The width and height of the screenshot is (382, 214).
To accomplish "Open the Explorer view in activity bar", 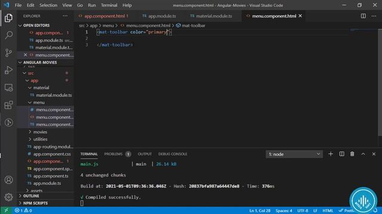I will [8, 18].
